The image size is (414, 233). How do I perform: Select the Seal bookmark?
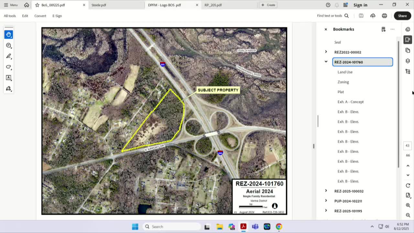click(337, 42)
